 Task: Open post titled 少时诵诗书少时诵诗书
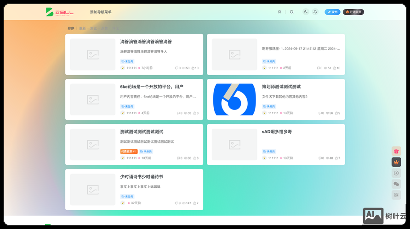[142, 177]
